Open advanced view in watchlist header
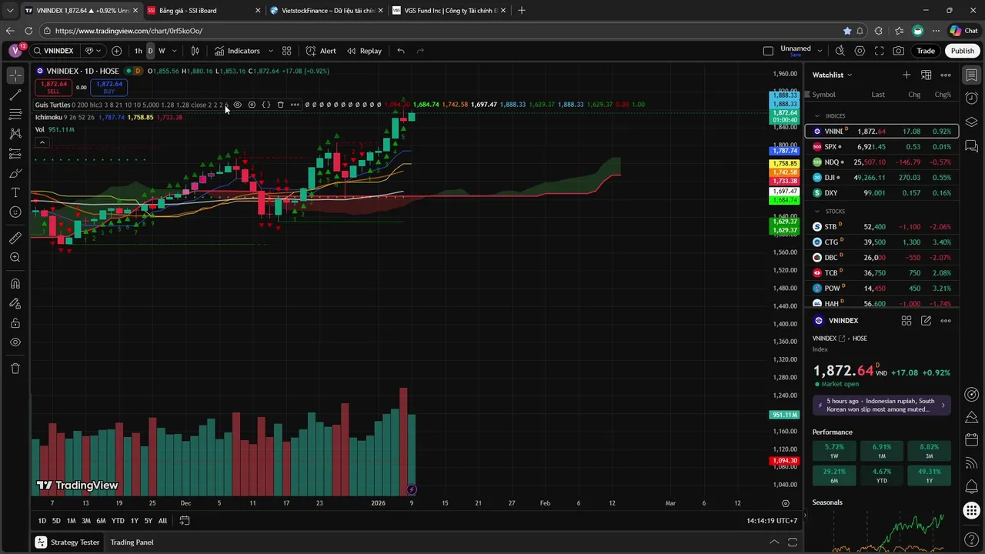This screenshot has height=554, width=985. (x=927, y=75)
